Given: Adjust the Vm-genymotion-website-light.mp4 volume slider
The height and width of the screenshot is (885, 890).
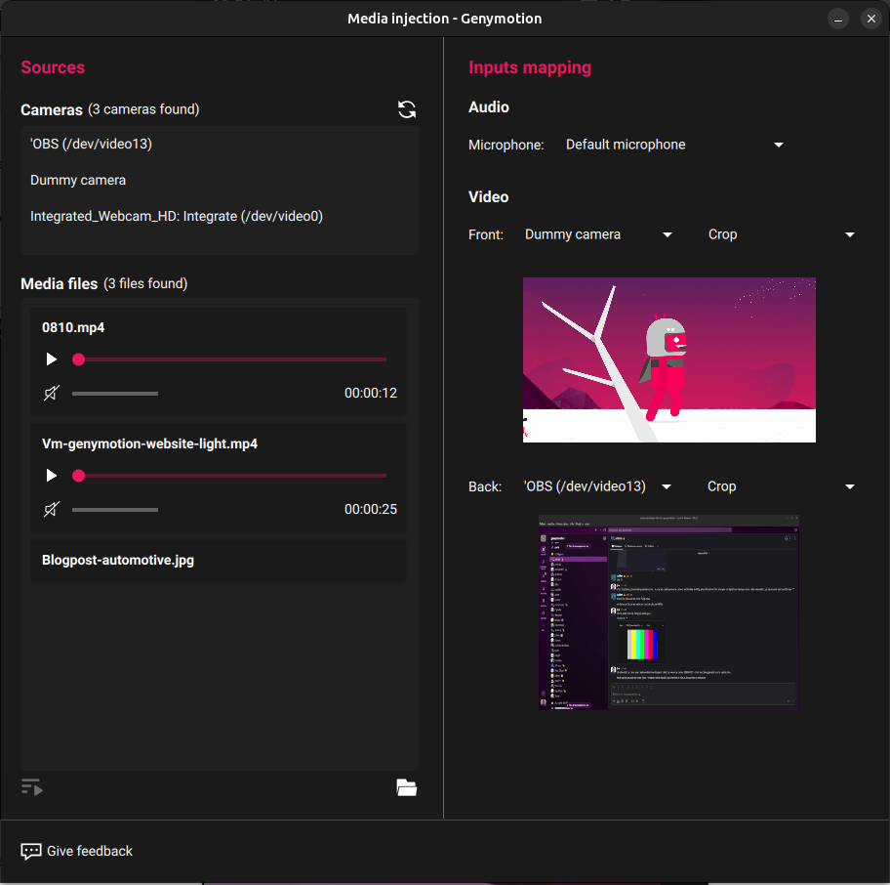Looking at the screenshot, I should (x=115, y=509).
